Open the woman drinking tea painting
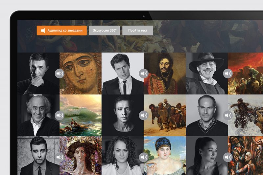 point(165,156)
